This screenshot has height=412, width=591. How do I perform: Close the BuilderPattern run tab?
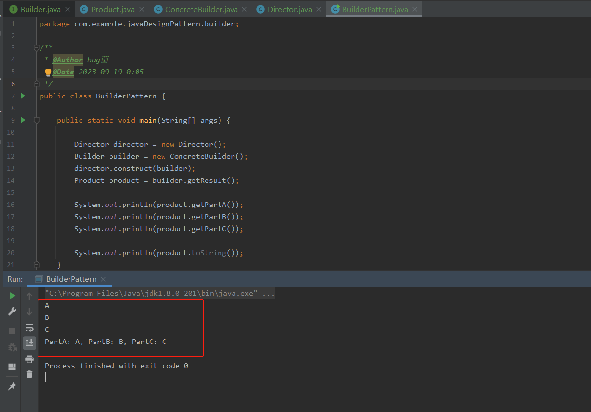[103, 279]
